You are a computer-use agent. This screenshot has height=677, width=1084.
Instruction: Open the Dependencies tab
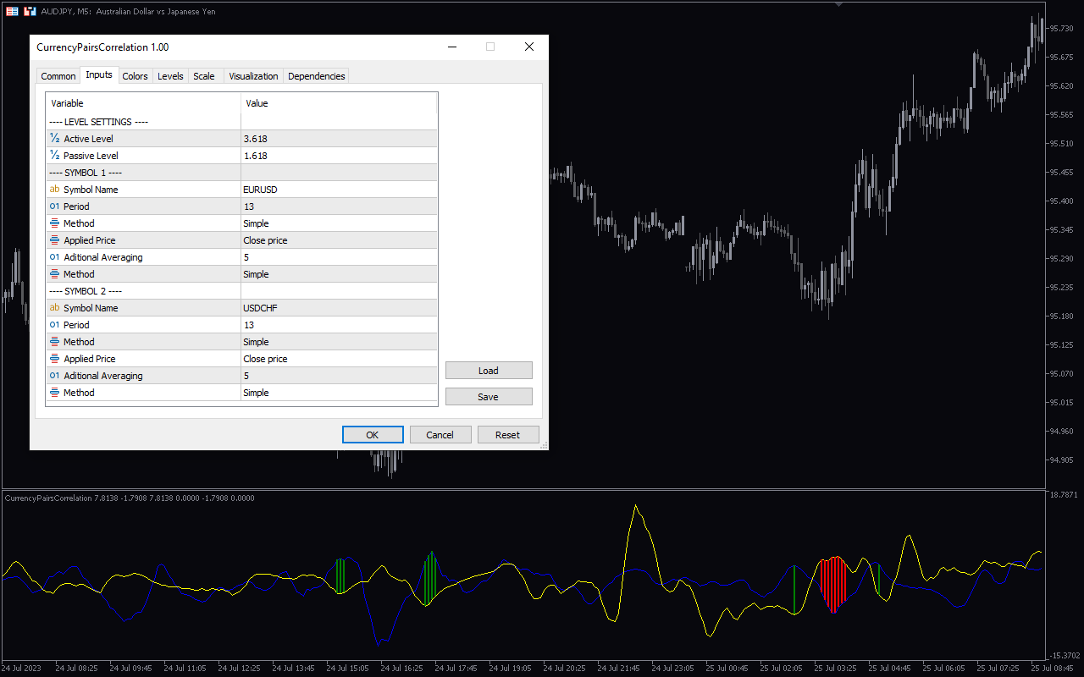[317, 76]
